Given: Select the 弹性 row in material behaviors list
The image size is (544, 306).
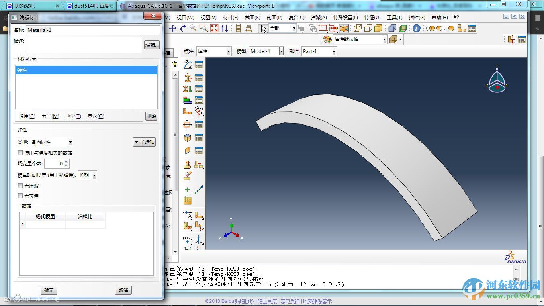Looking at the screenshot, I should click(x=86, y=70).
